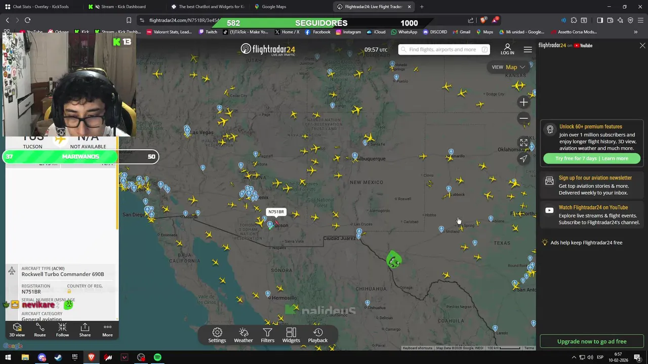Screen dimensions: 648x364
Task: Open the Widgets panel
Action: coord(291,335)
